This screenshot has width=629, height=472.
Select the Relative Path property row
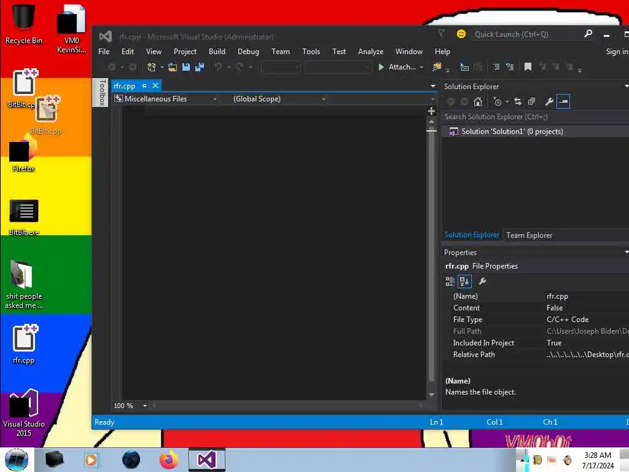pyautogui.click(x=536, y=355)
